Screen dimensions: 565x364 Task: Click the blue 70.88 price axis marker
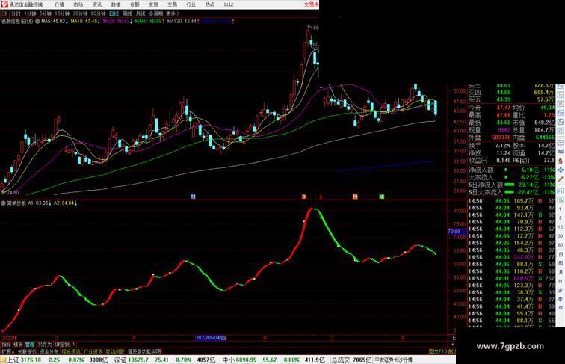coord(457,232)
